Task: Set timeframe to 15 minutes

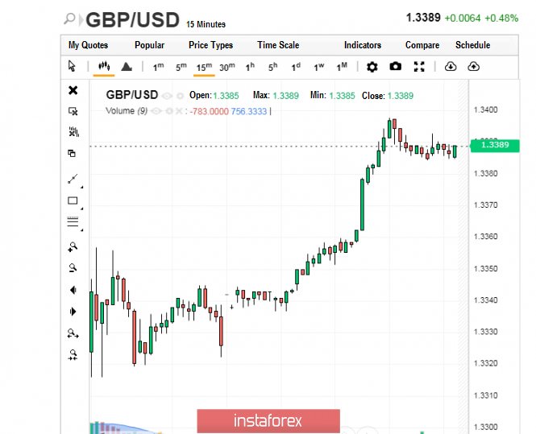Action: point(204,67)
